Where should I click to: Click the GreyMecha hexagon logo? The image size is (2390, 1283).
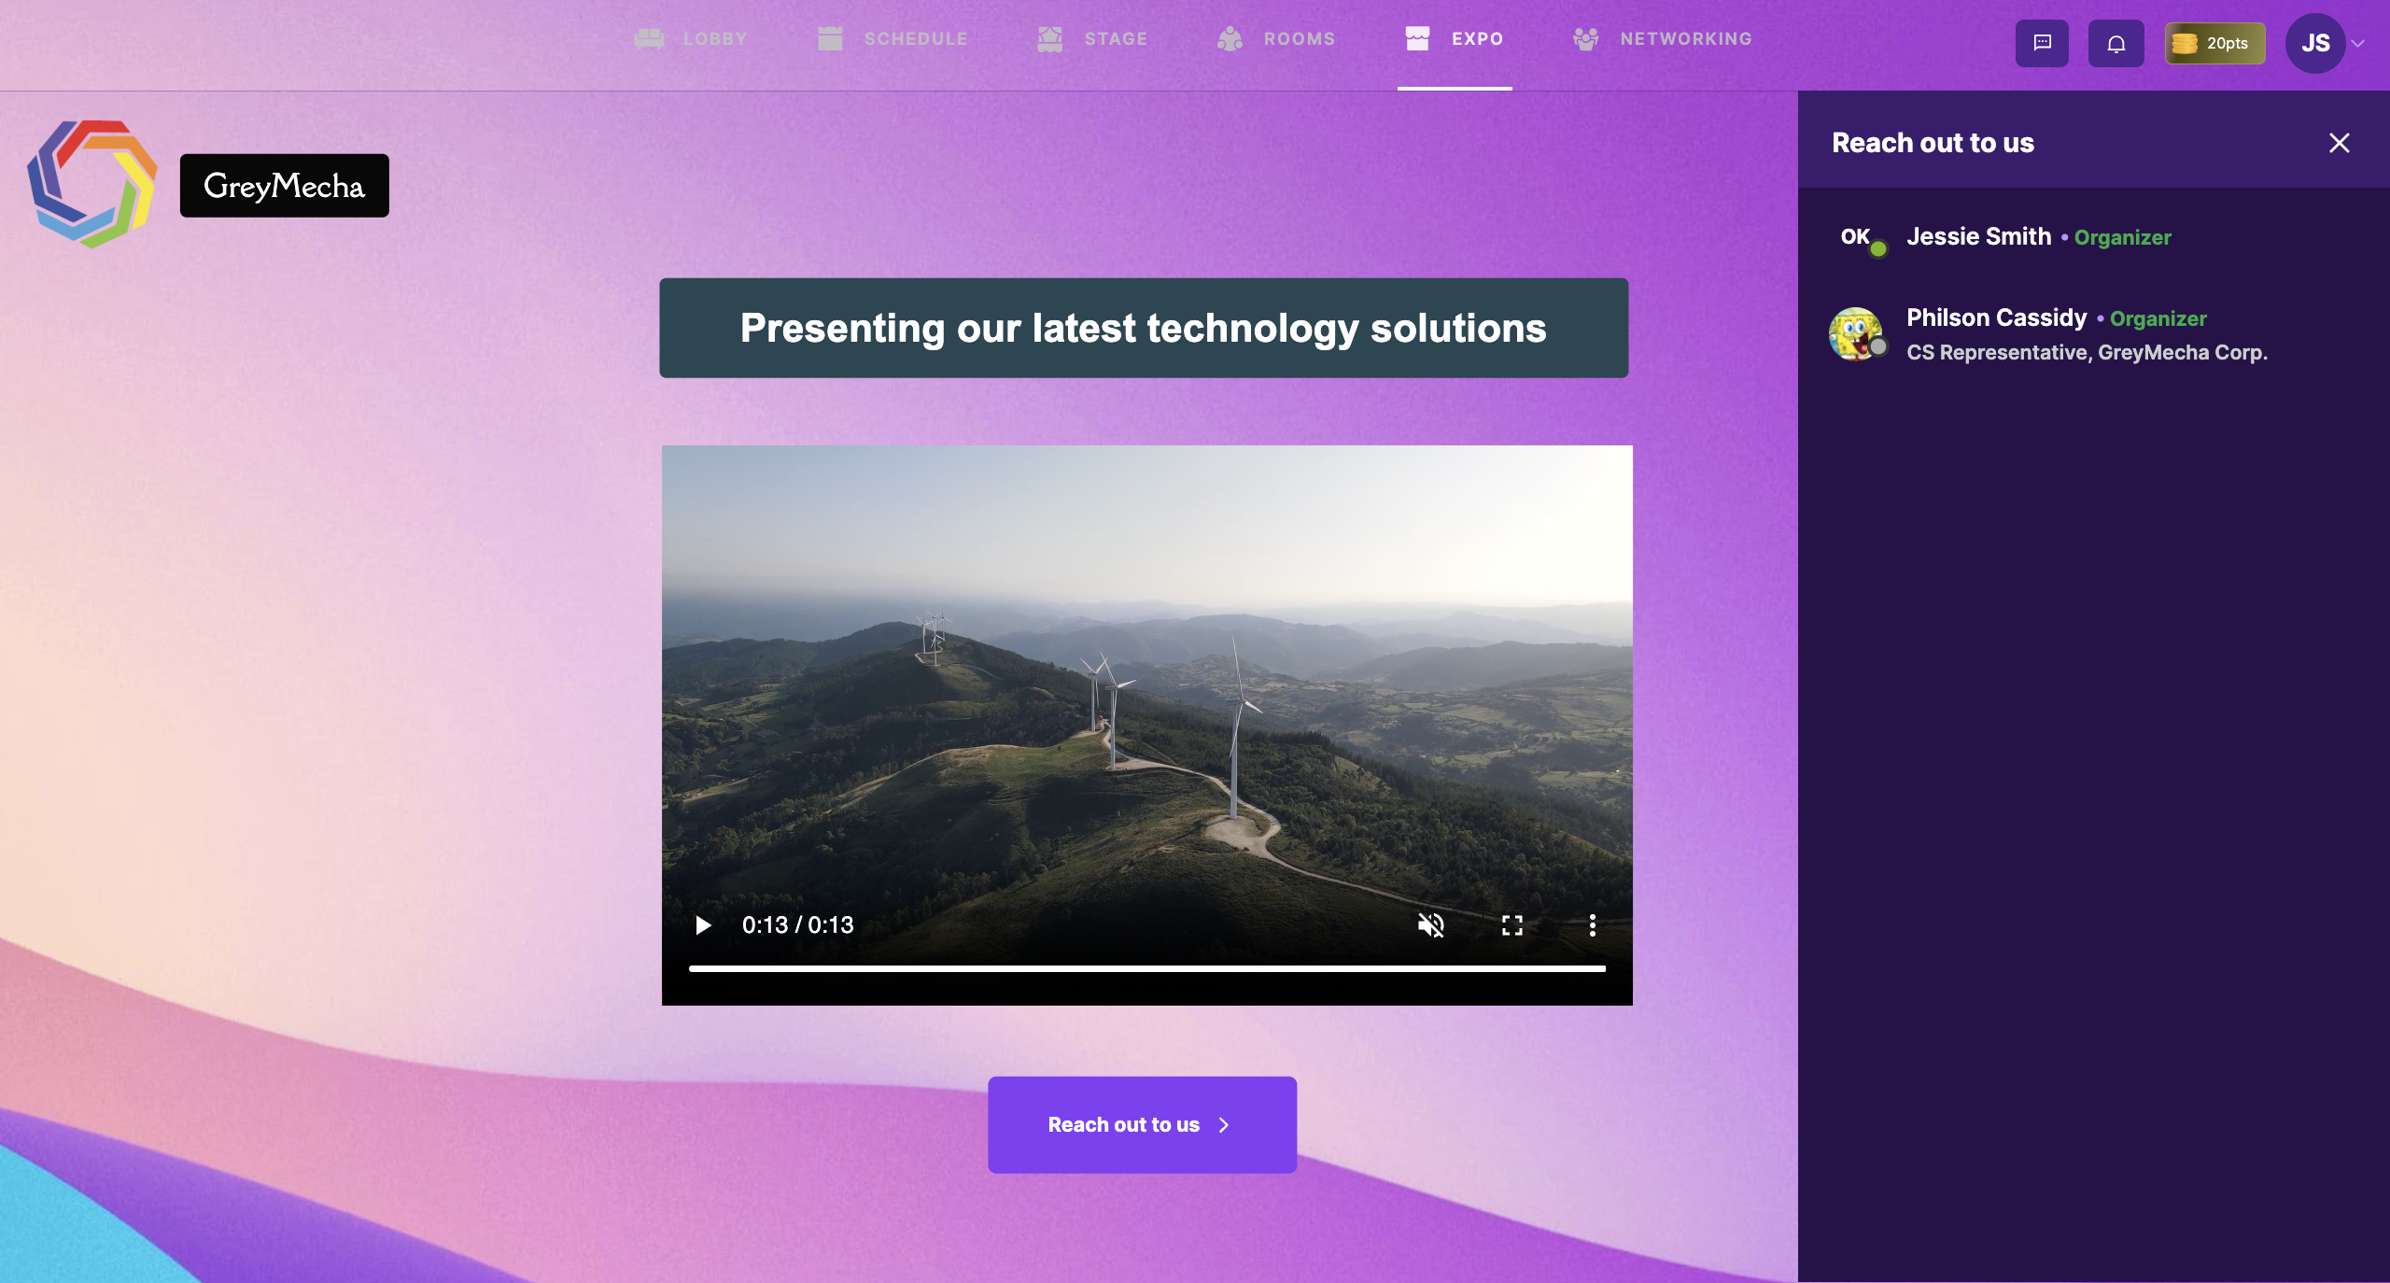(x=91, y=184)
